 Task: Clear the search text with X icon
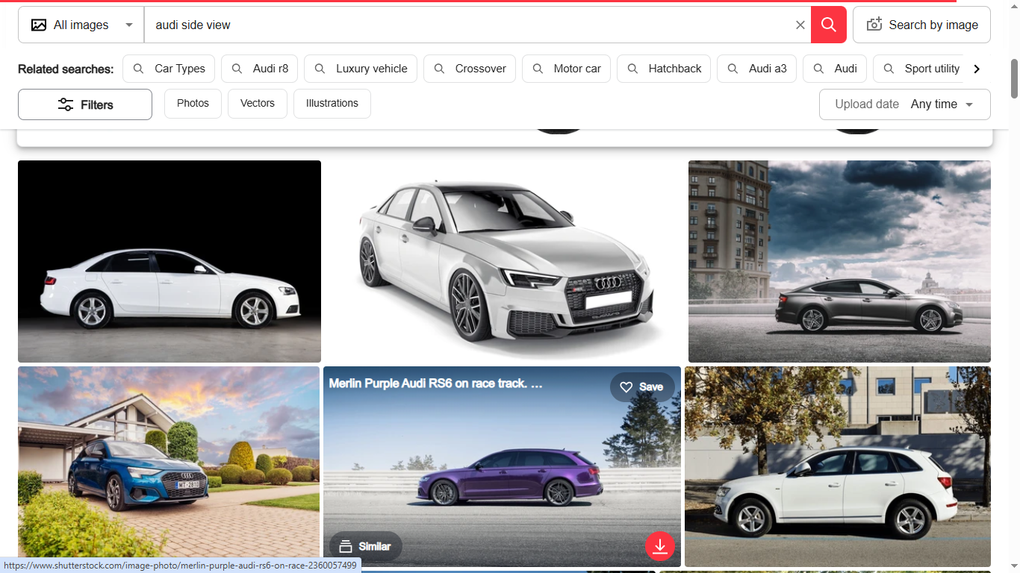(800, 25)
